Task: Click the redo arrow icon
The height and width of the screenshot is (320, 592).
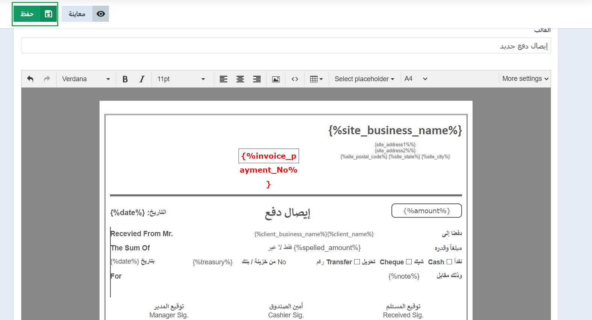Action: coord(47,79)
